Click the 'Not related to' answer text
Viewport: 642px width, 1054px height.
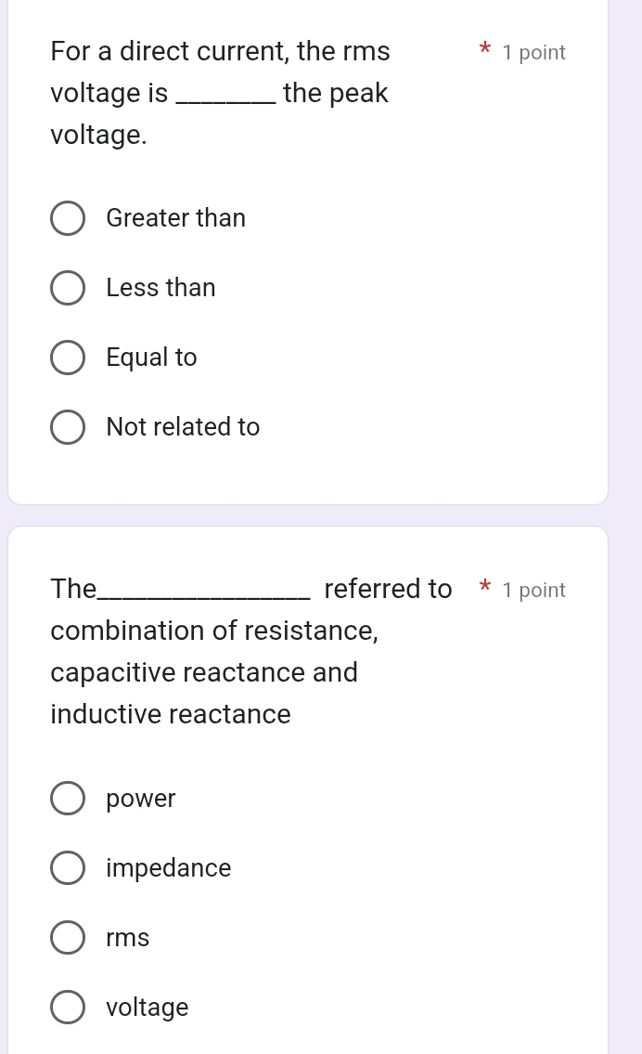point(183,427)
